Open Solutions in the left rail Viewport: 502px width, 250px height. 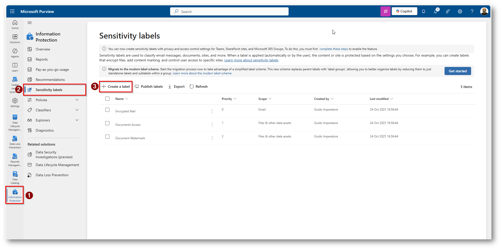15,39
